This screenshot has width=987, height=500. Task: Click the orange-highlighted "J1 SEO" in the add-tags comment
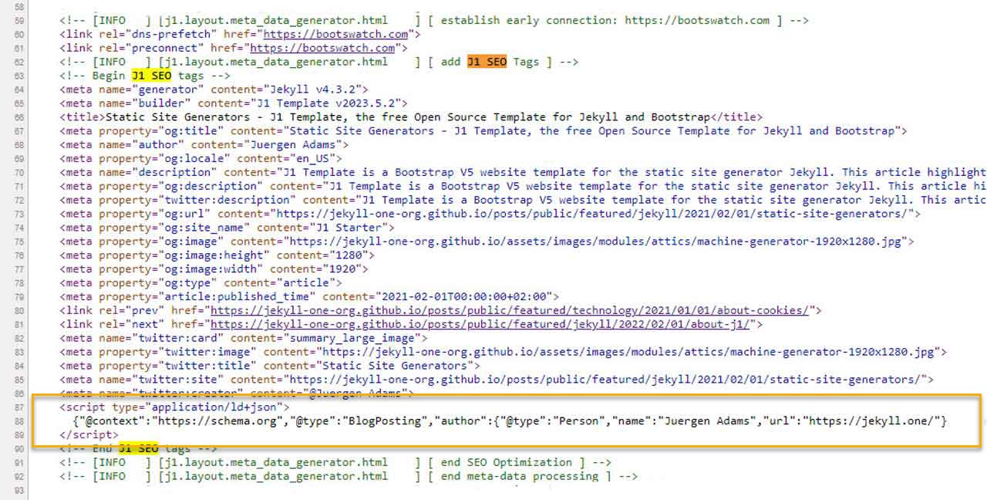pos(487,62)
